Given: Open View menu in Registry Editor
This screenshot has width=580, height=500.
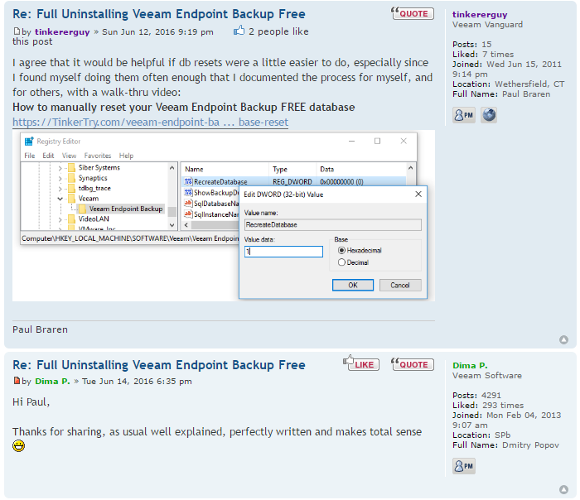Looking at the screenshot, I should click(x=69, y=156).
